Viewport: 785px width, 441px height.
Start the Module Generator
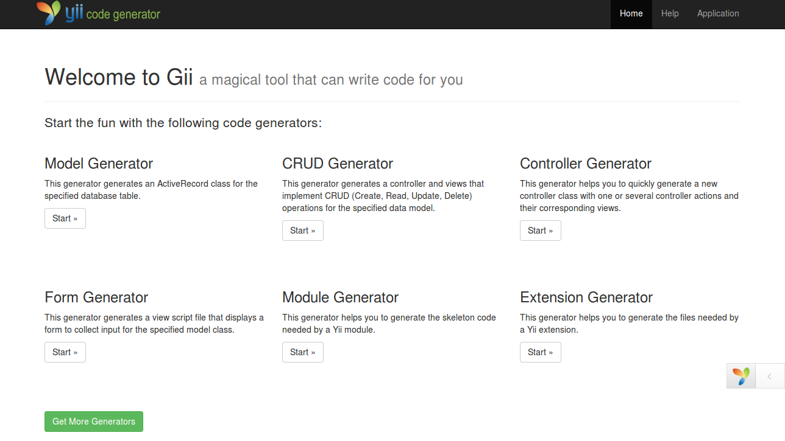pyautogui.click(x=302, y=352)
